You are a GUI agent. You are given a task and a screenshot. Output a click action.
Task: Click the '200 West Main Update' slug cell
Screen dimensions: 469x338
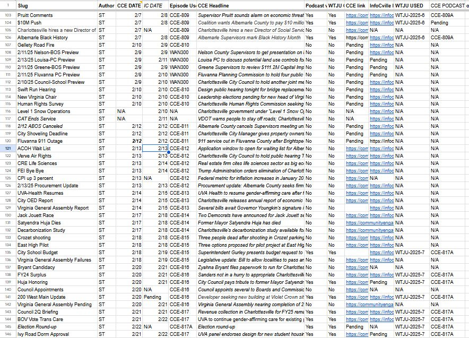pos(57,297)
